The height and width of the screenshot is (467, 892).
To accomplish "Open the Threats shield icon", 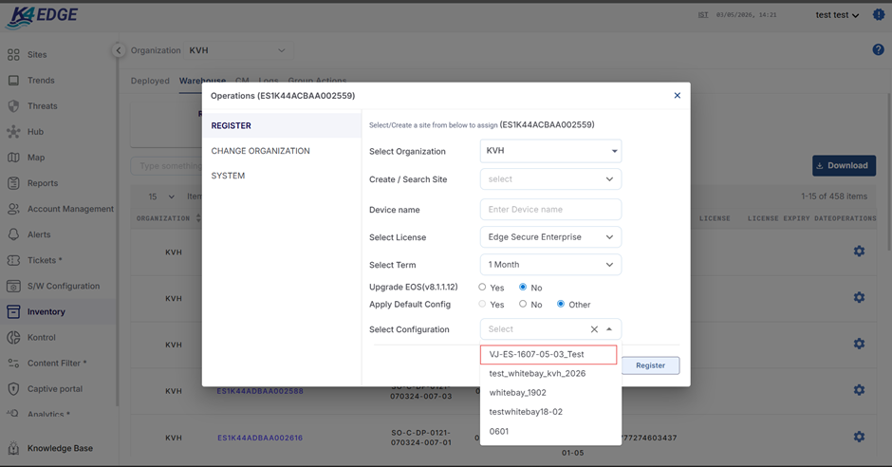I will (x=13, y=106).
